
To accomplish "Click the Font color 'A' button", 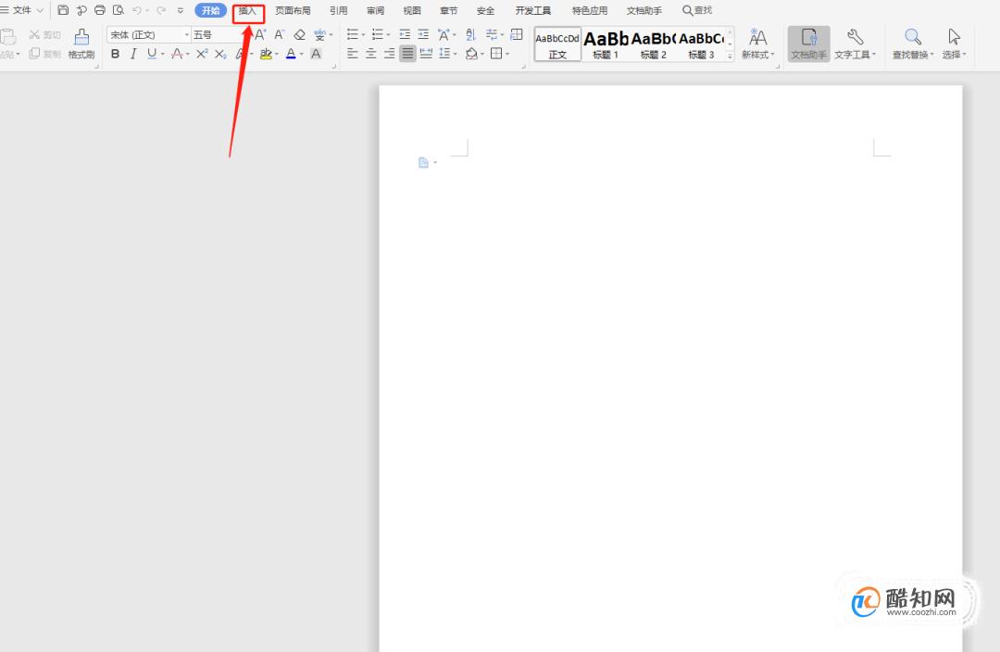I will click(291, 54).
